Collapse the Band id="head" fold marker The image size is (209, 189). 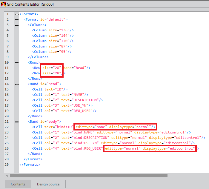click(17, 84)
